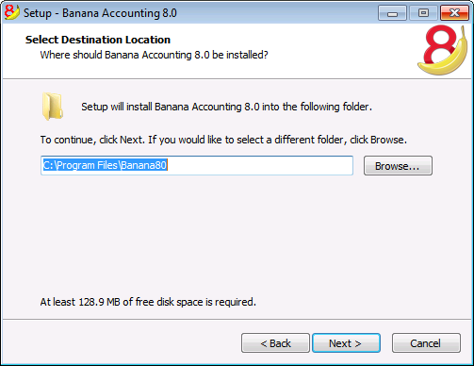
Task: Click the 'Setup will install Banana Accounting' text
Action: click(226, 107)
